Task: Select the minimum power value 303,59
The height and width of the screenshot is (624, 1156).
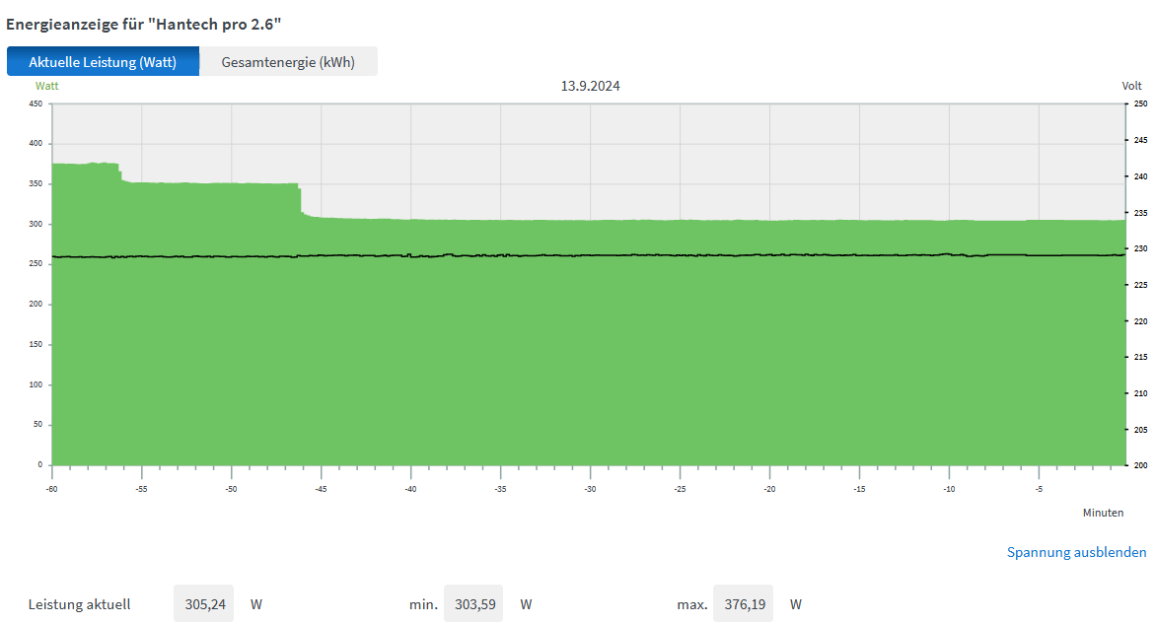Action: pyautogui.click(x=473, y=603)
